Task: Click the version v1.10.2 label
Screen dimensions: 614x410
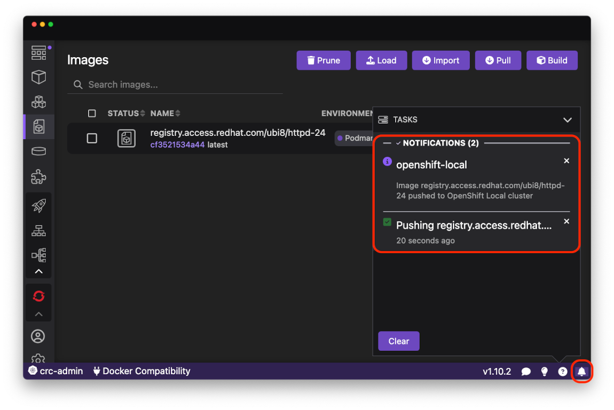Action: pyautogui.click(x=497, y=371)
